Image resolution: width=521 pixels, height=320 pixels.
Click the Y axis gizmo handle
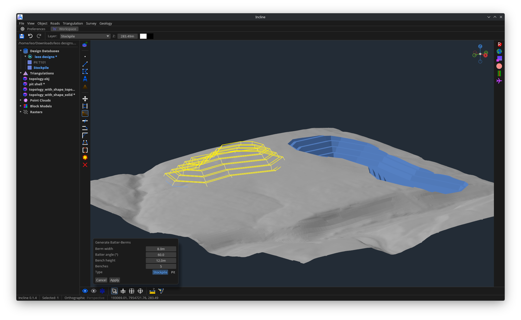tap(486, 52)
